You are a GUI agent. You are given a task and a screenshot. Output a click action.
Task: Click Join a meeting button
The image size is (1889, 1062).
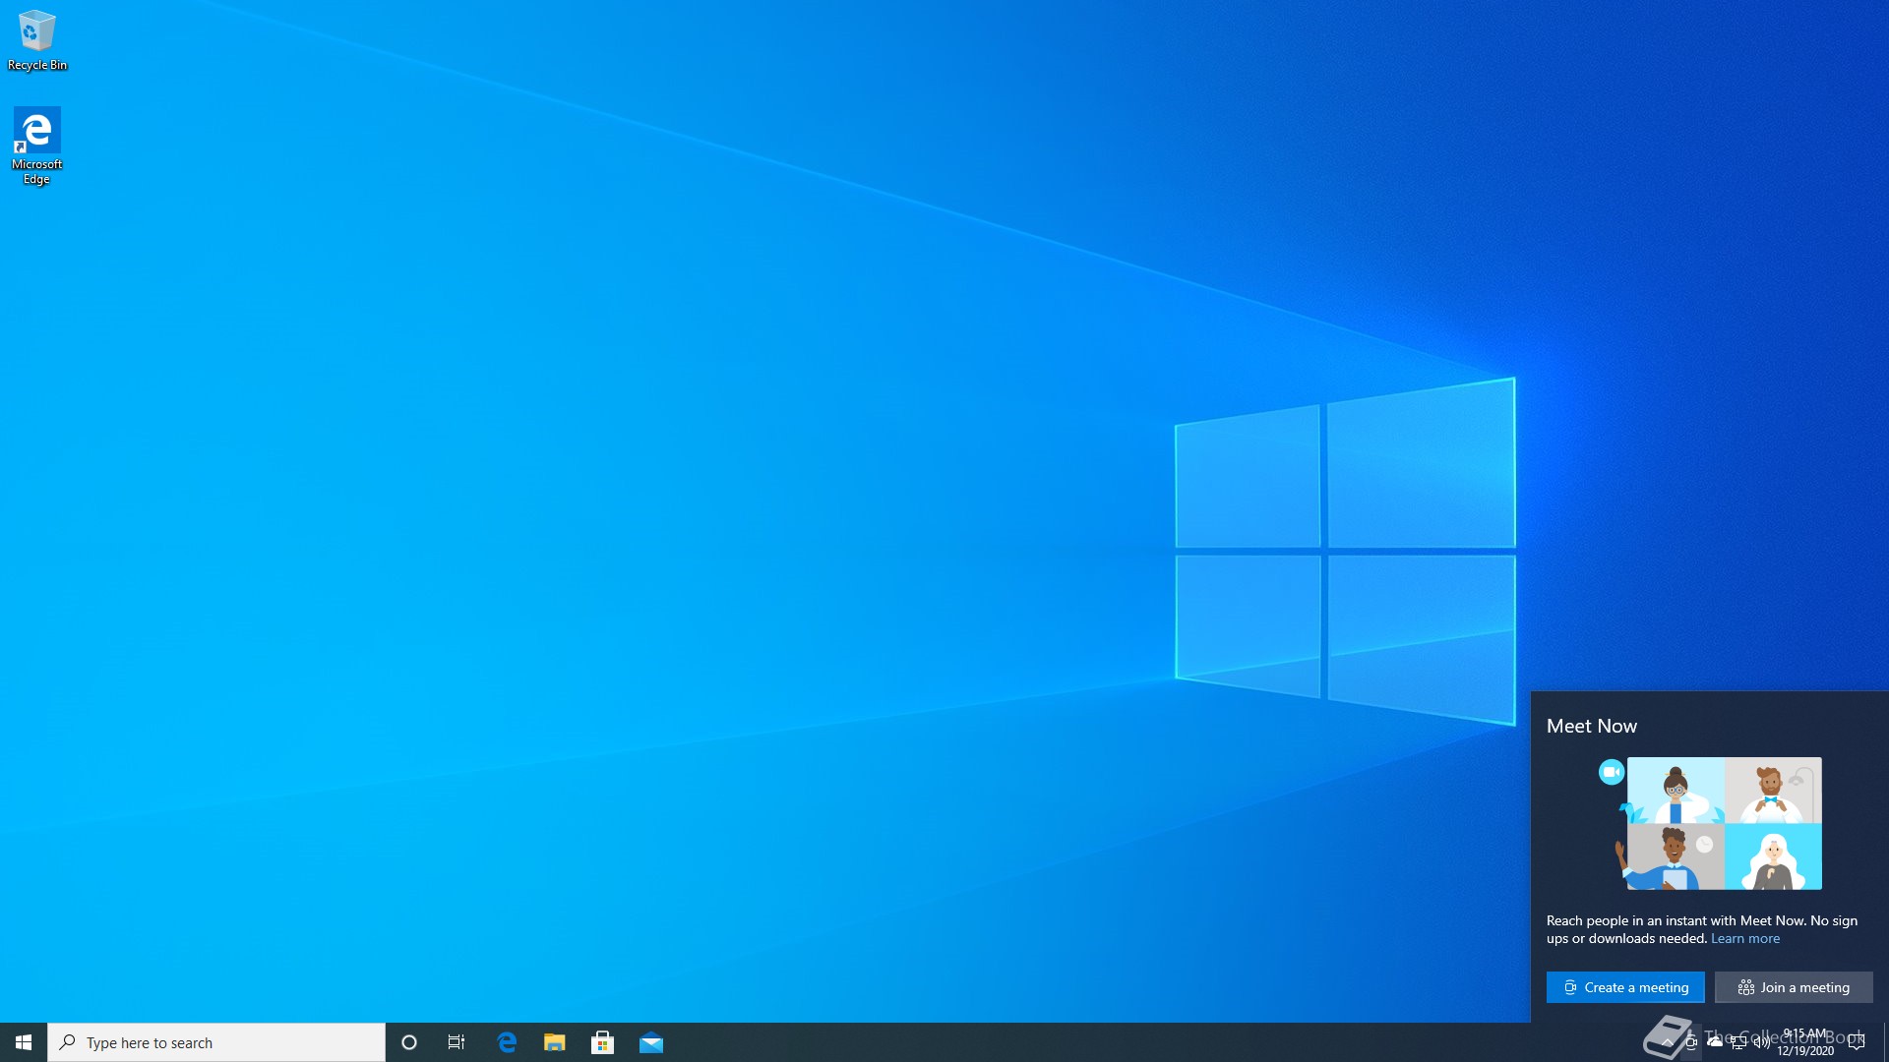1794,987
